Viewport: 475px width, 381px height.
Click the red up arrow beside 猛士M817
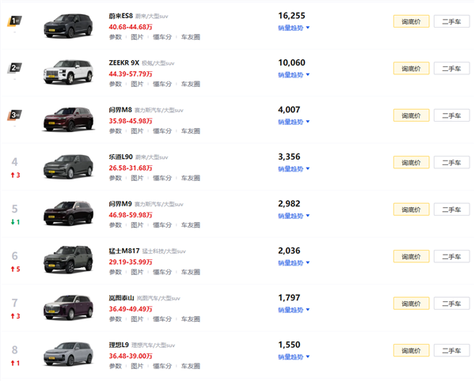click(x=12, y=269)
